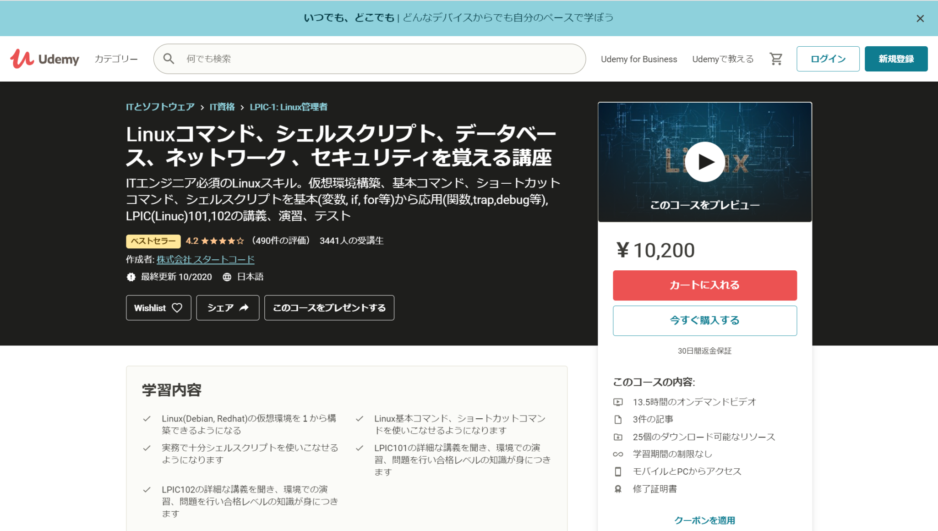Click the ログイン button

[827, 59]
